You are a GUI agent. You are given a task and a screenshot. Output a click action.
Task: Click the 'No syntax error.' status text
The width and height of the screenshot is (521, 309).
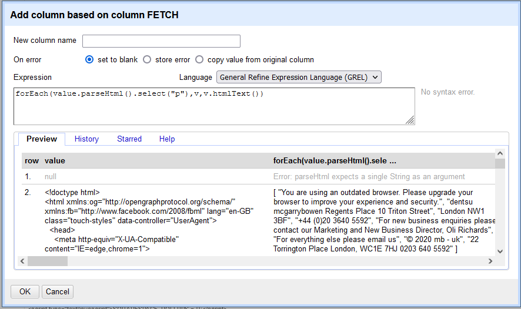pyautogui.click(x=447, y=92)
